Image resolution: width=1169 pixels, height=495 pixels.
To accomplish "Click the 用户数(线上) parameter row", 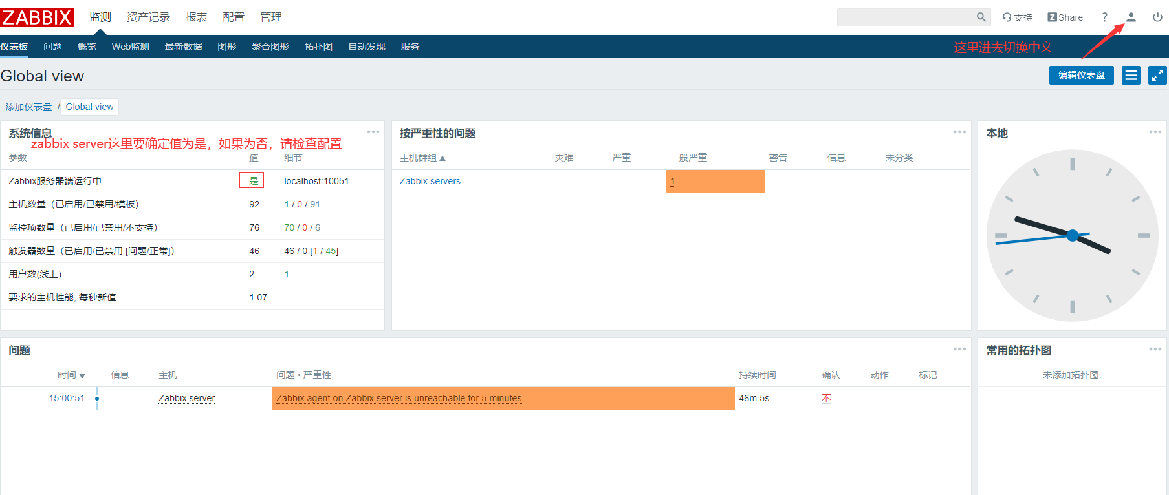I will point(192,274).
